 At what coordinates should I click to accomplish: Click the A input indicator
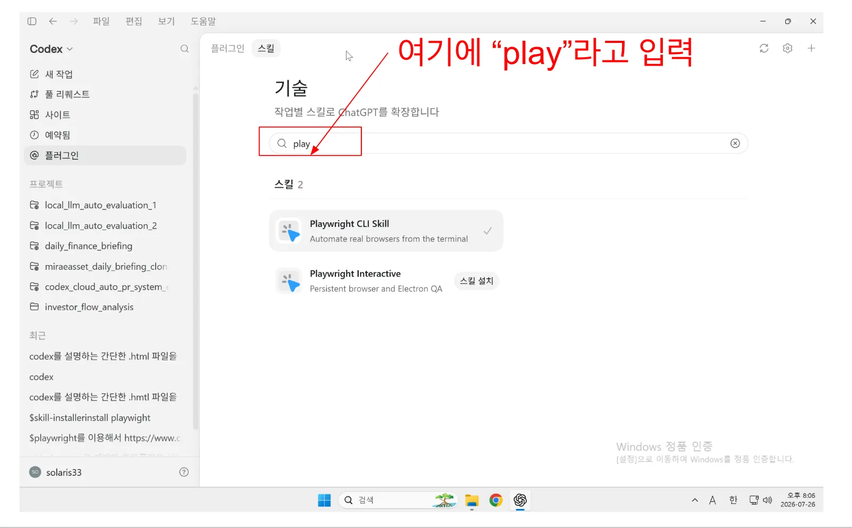[713, 500]
